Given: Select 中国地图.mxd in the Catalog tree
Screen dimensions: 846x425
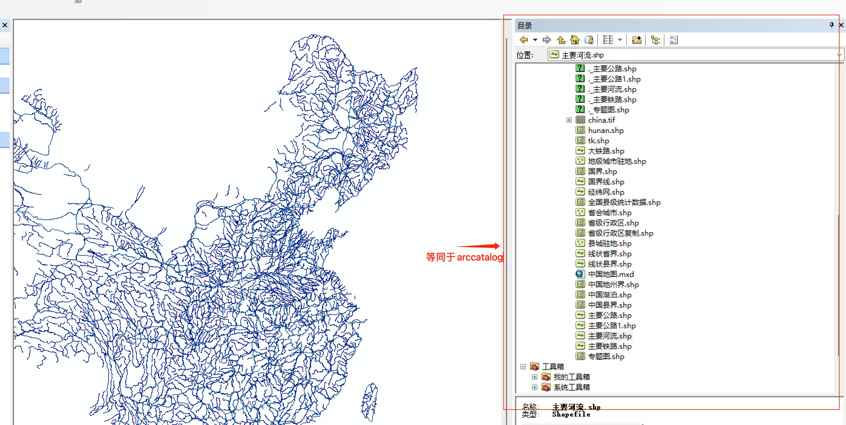Looking at the screenshot, I should point(611,274).
